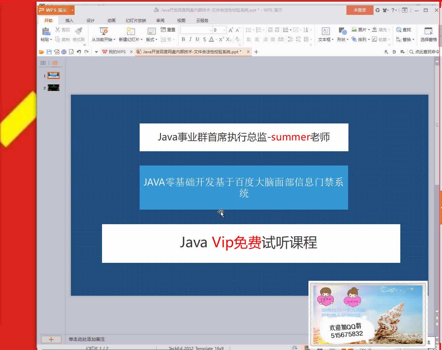Viewport: 442px width, 350px height.
Task: Click the bulleted list icon
Action: 248,30
